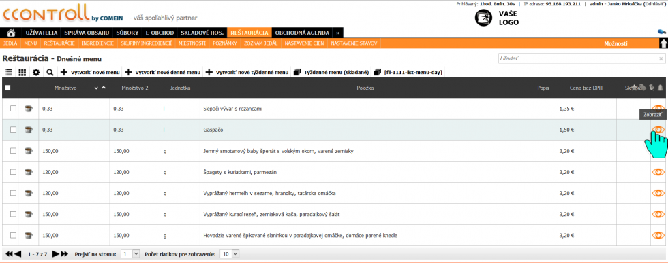Screen dimensions: 668x263
Task: Click the [fil-1111-list-menu-day] button
Action: pyautogui.click(x=408, y=73)
